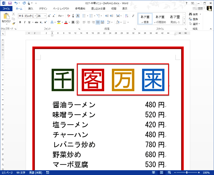Open Word help question mark
This screenshot has height=175, width=214.
(186, 3)
